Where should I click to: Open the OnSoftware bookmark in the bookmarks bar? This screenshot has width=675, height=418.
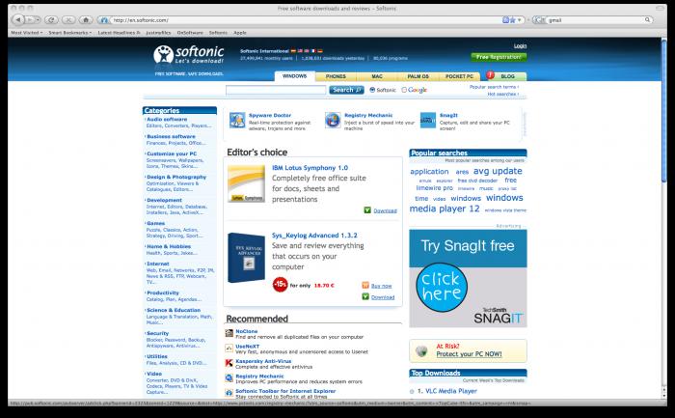point(190,33)
